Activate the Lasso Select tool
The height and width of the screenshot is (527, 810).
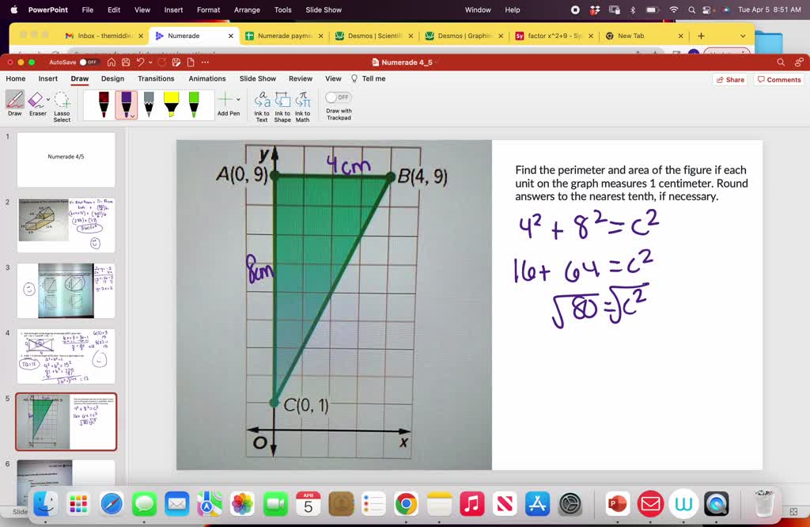[x=62, y=104]
